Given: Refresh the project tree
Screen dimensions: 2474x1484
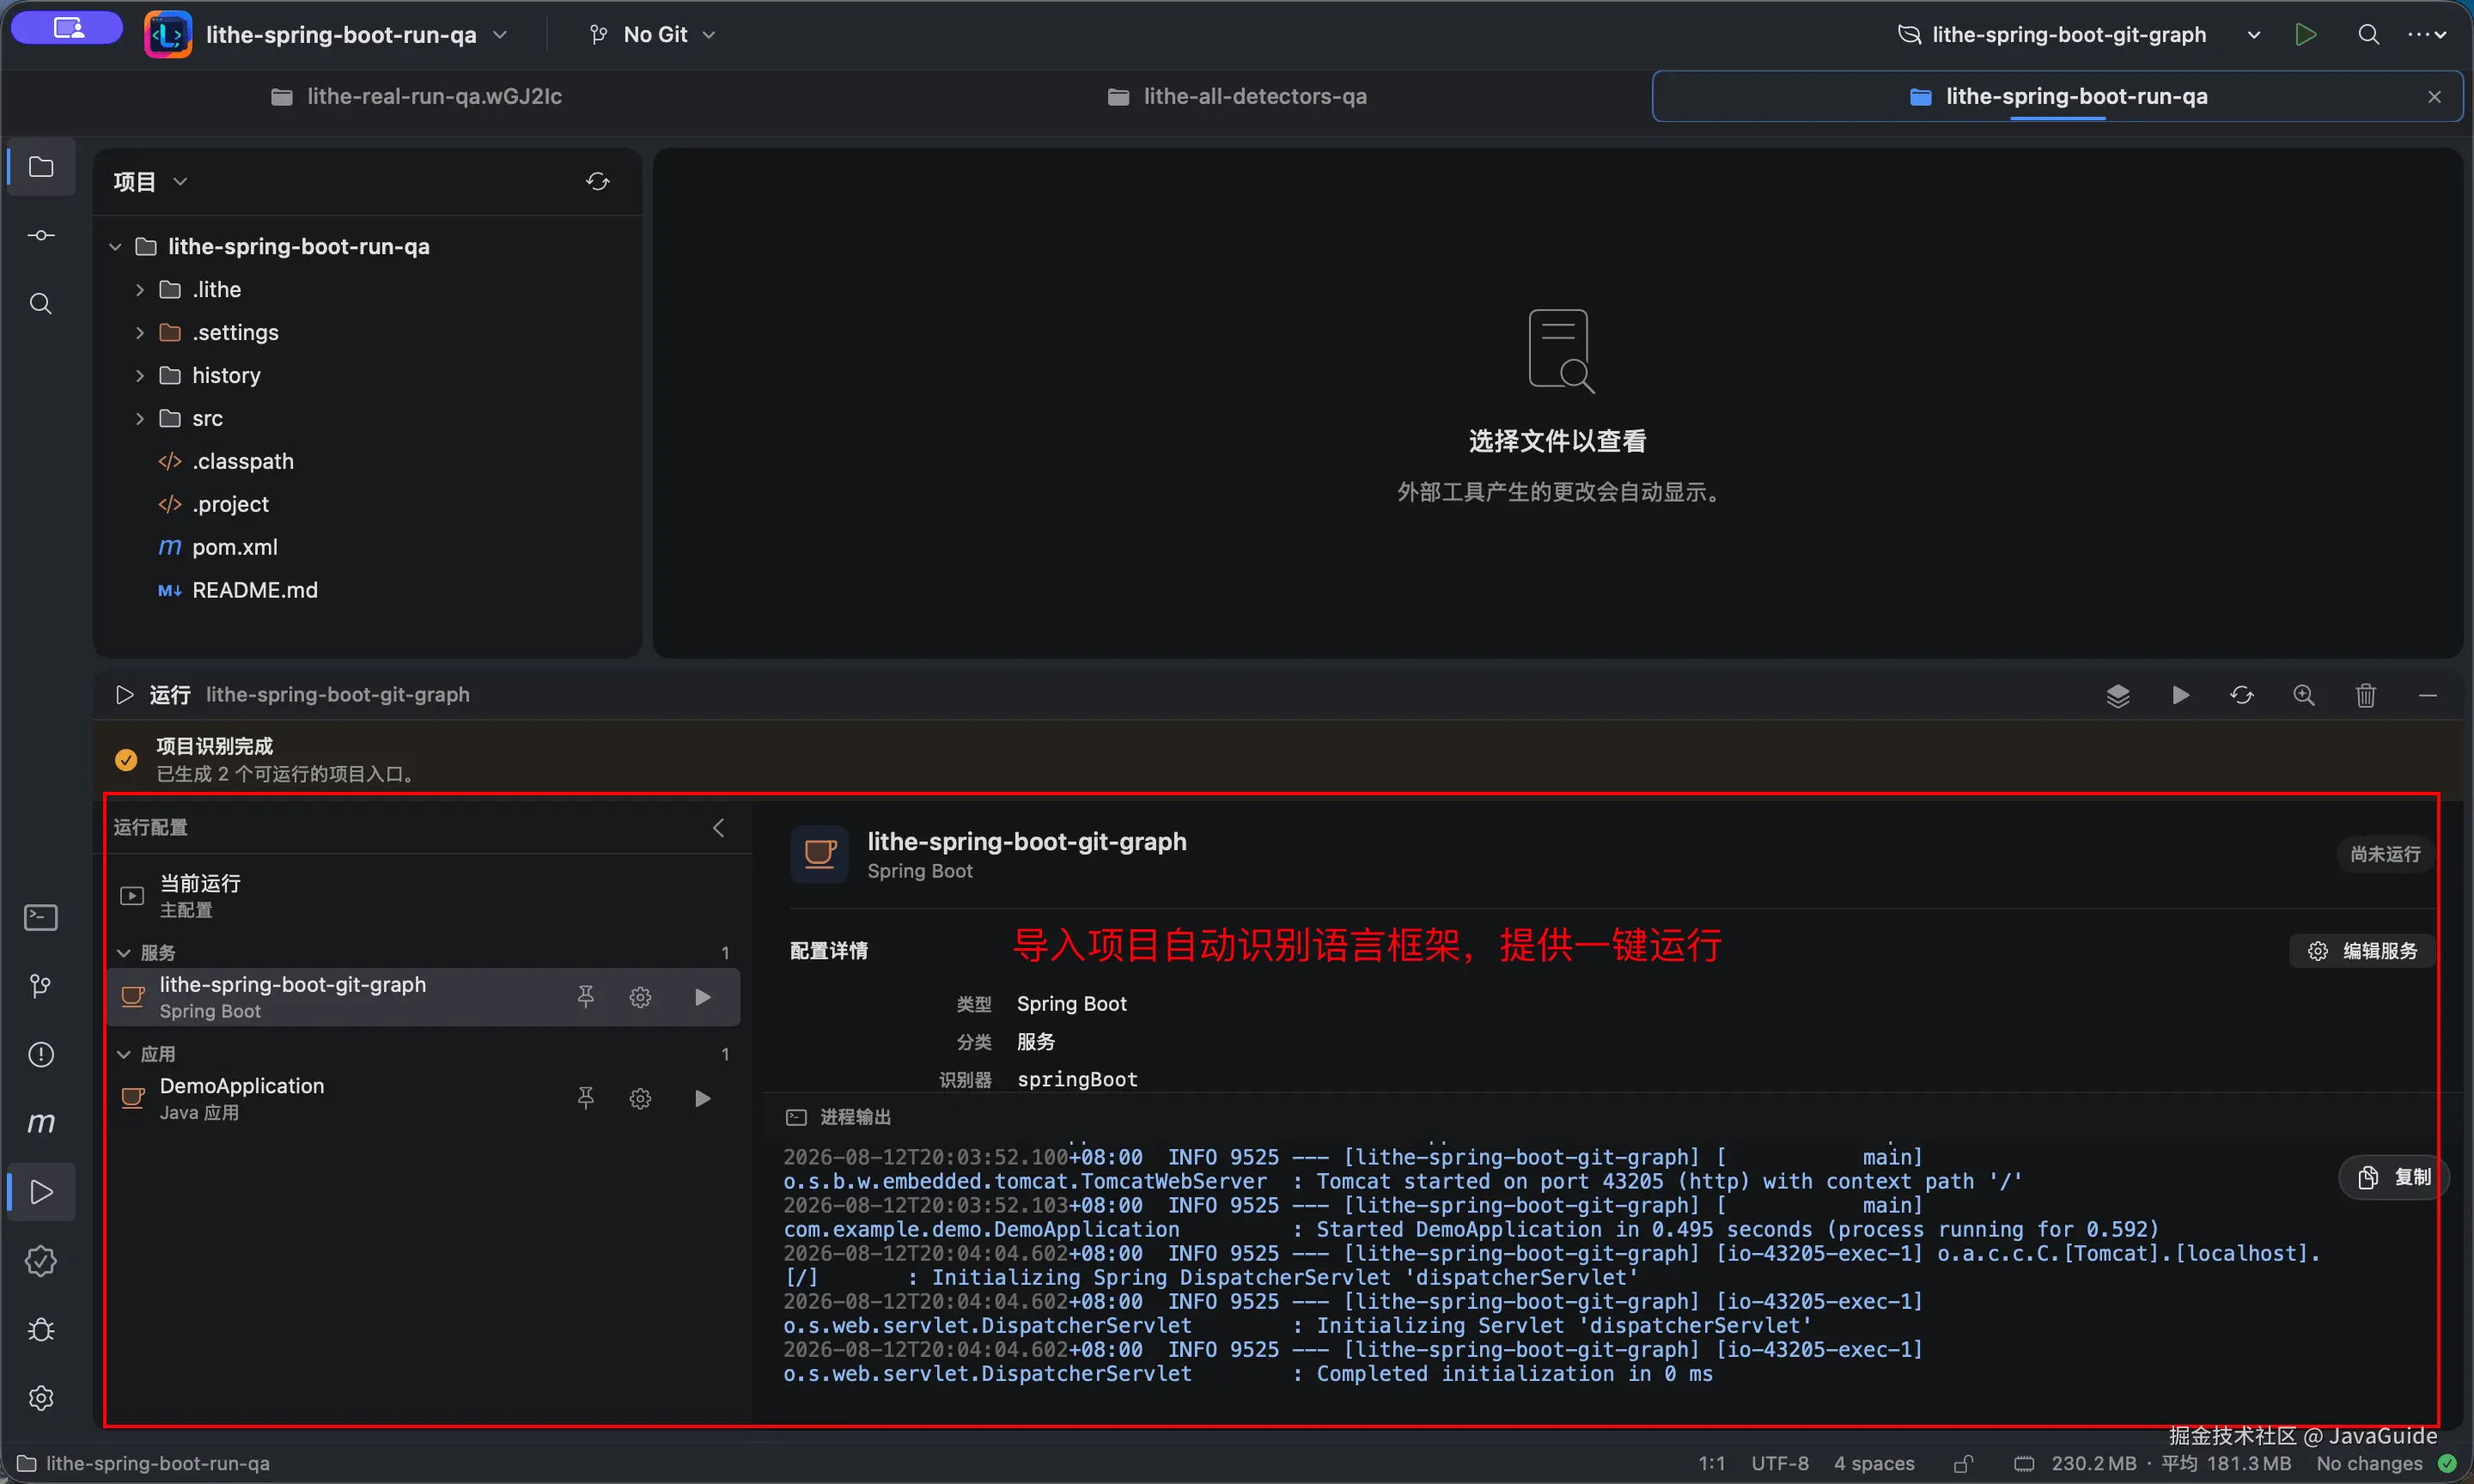Looking at the screenshot, I should (x=597, y=181).
